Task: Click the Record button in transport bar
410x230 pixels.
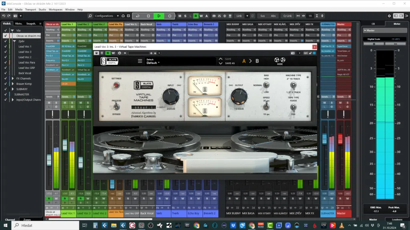Action: [170, 16]
